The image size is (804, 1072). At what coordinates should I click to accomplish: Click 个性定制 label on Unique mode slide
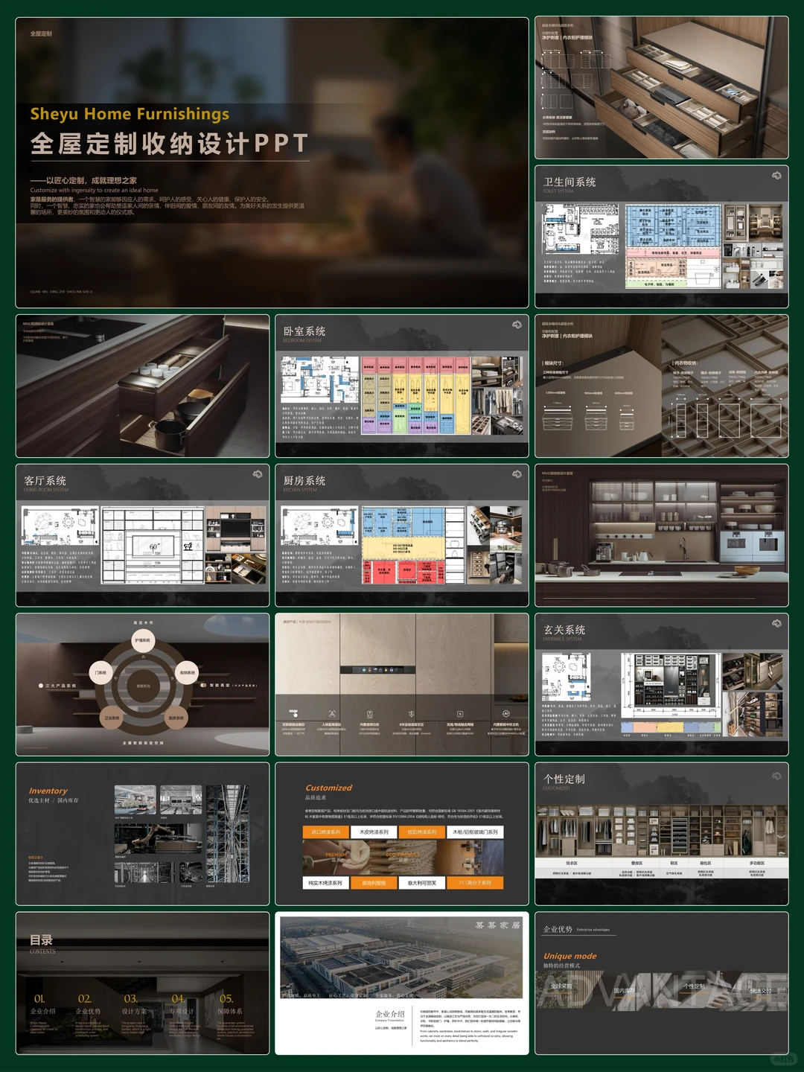click(694, 986)
